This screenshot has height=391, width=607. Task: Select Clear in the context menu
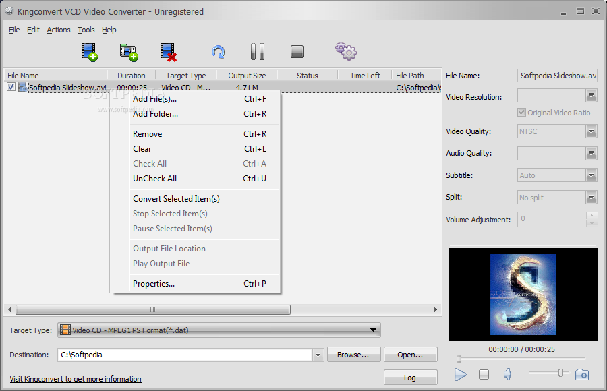pos(195,149)
